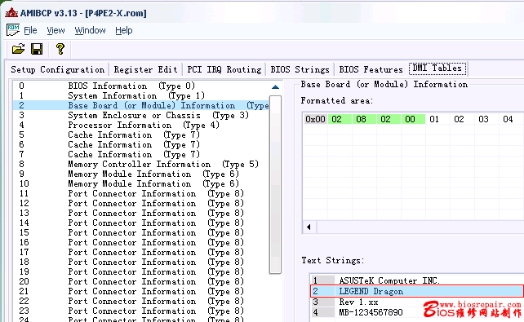Select Port Connector Information row 15
This screenshot has height=322, width=524.
pyautogui.click(x=140, y=232)
